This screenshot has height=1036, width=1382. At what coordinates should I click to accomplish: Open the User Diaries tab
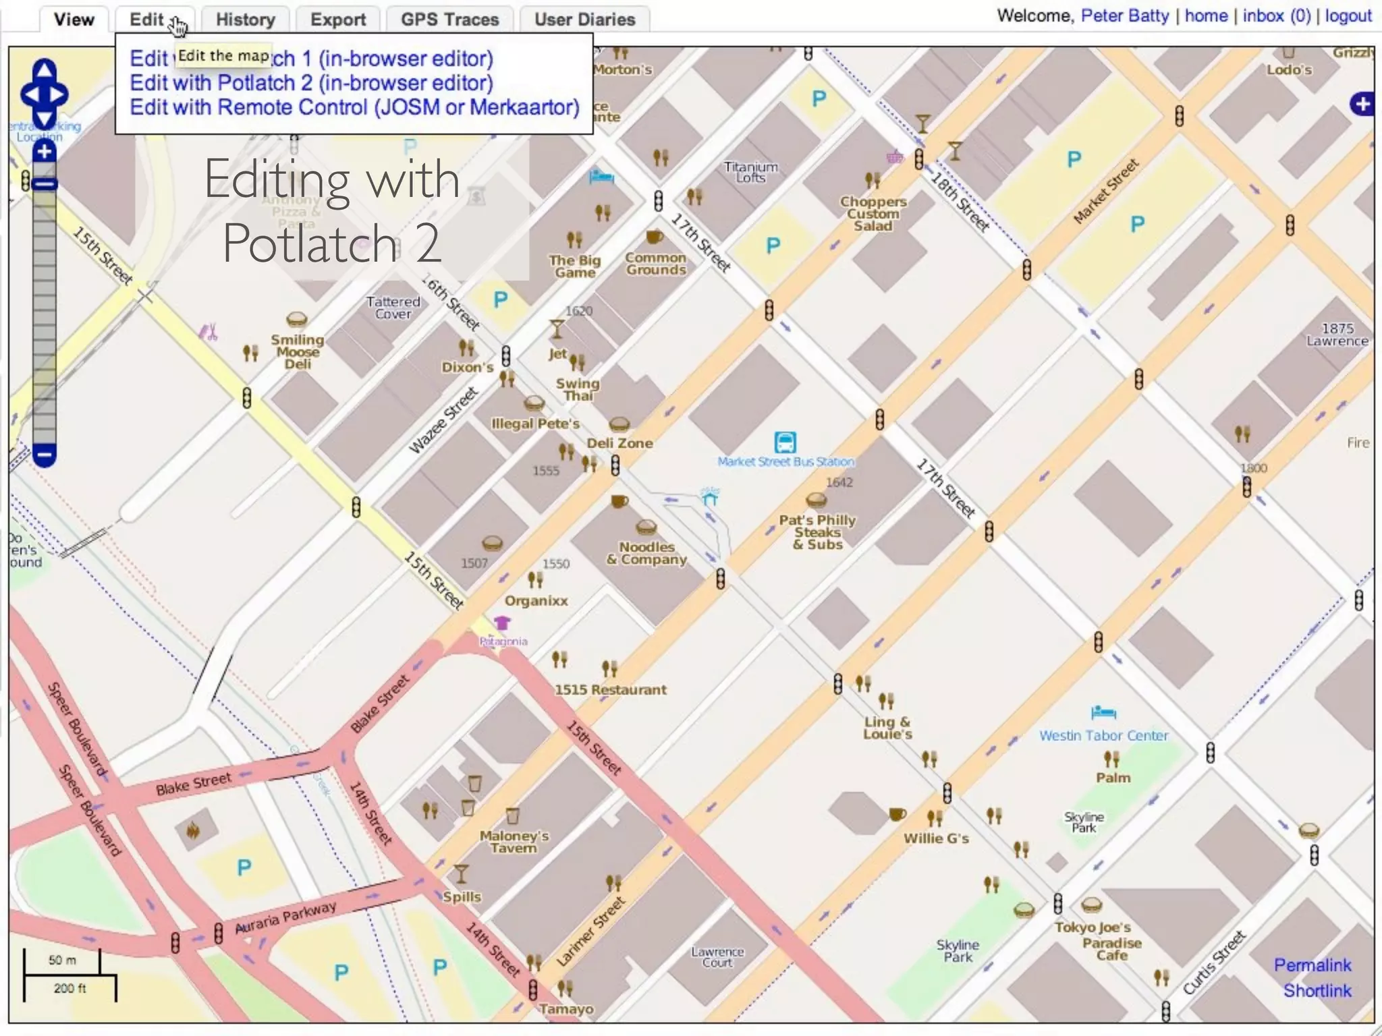point(584,20)
